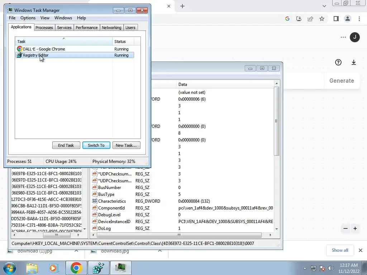
Task: Zoom in with the plus button
Action: [x=355, y=228]
